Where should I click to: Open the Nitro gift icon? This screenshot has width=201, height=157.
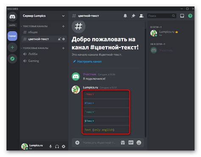(123, 143)
